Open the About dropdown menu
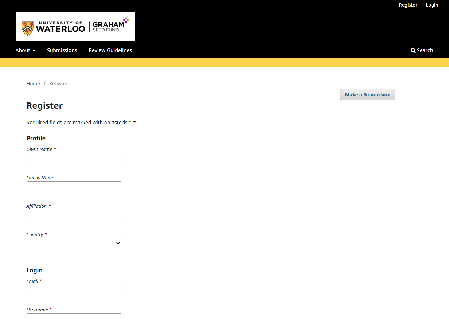449x334 pixels. [23, 50]
